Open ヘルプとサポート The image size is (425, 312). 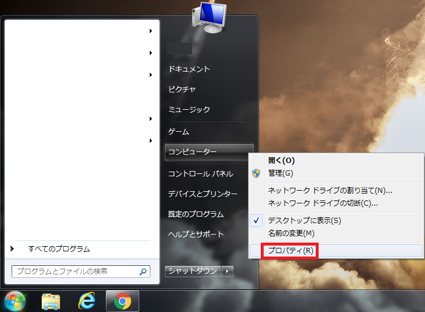tap(196, 234)
